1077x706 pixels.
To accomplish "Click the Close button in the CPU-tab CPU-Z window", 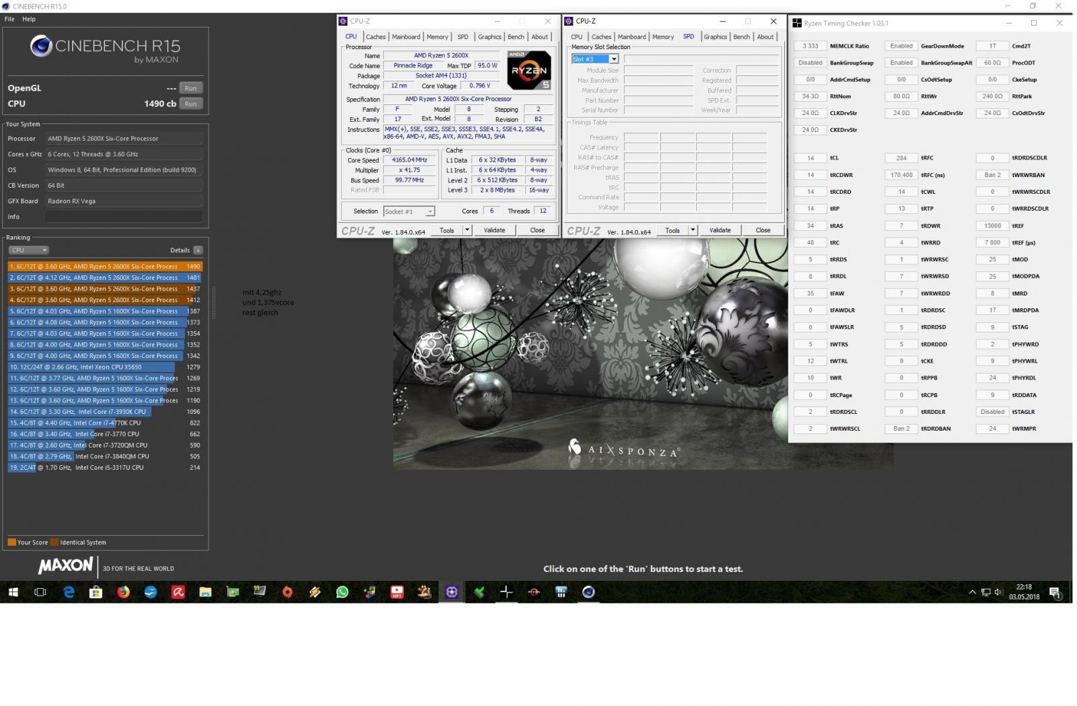I will 537,230.
